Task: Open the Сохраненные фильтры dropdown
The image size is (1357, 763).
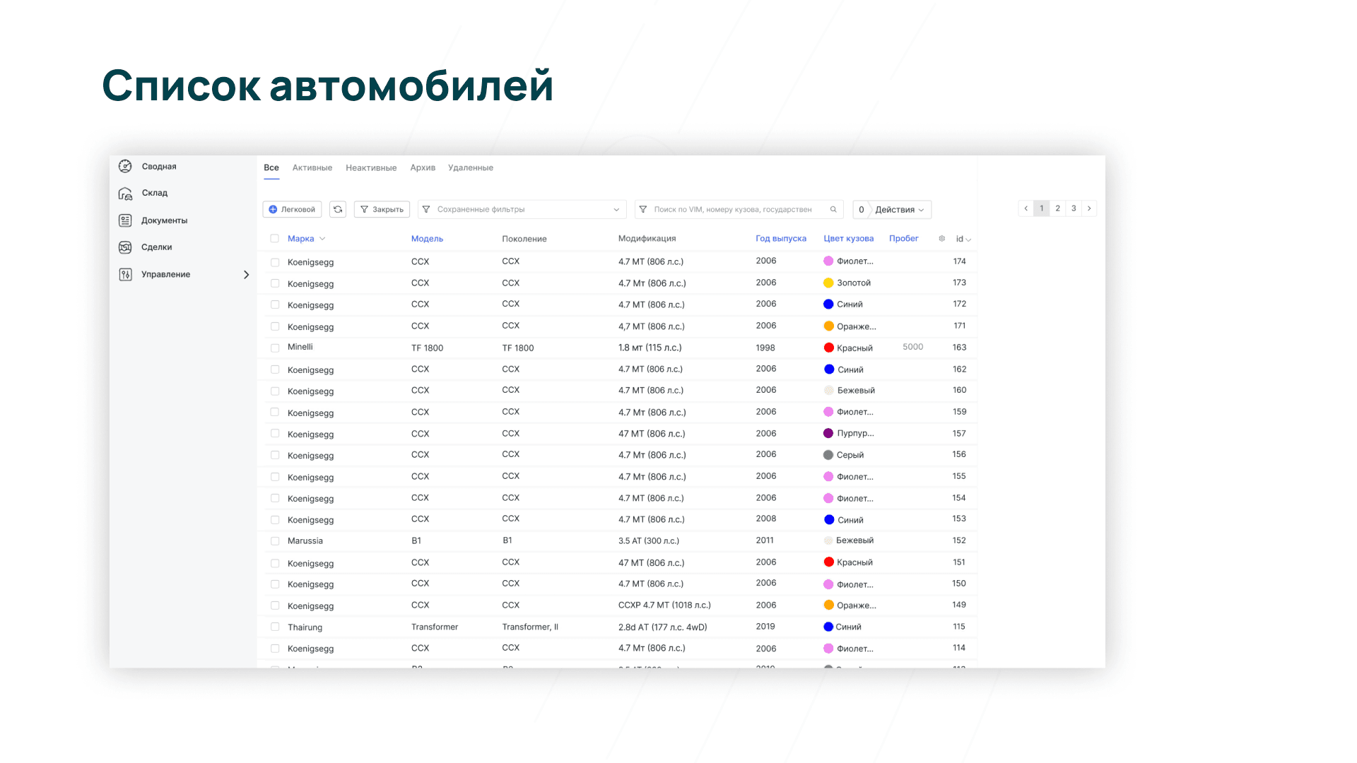Action: pos(522,209)
